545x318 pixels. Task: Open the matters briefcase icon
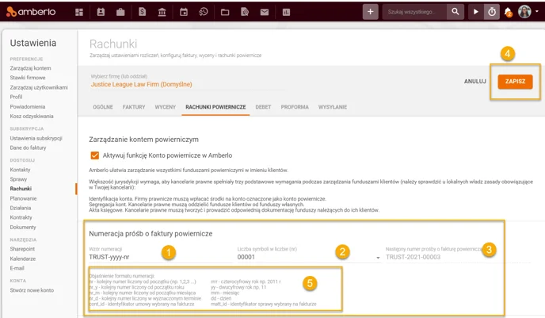pyautogui.click(x=120, y=12)
